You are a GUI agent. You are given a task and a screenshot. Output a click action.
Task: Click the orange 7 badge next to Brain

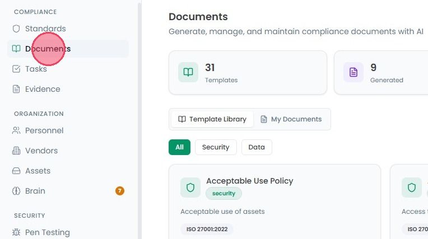click(x=119, y=191)
